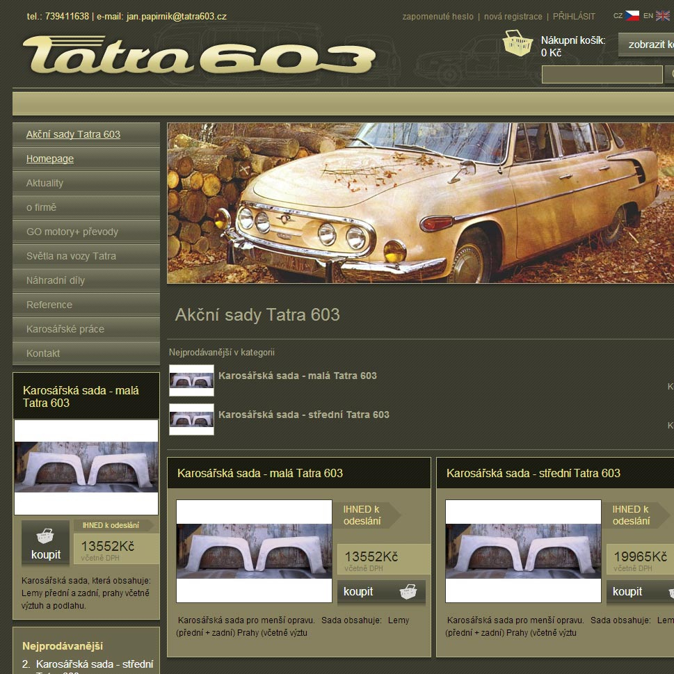
Task: Open the bestseller malá set thumbnail
Action: tap(191, 380)
